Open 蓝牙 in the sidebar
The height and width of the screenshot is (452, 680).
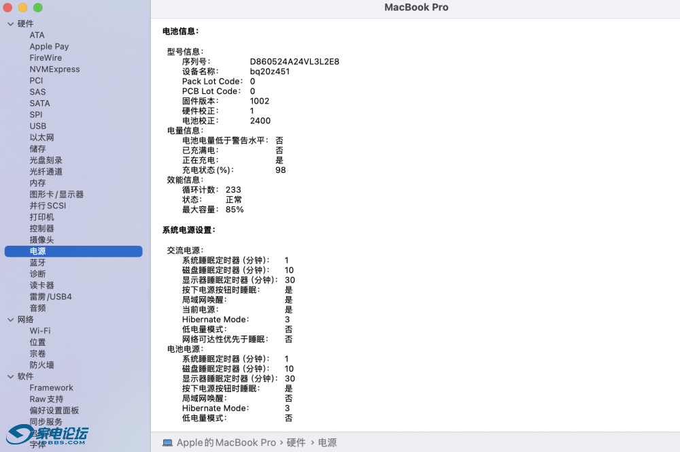click(37, 262)
